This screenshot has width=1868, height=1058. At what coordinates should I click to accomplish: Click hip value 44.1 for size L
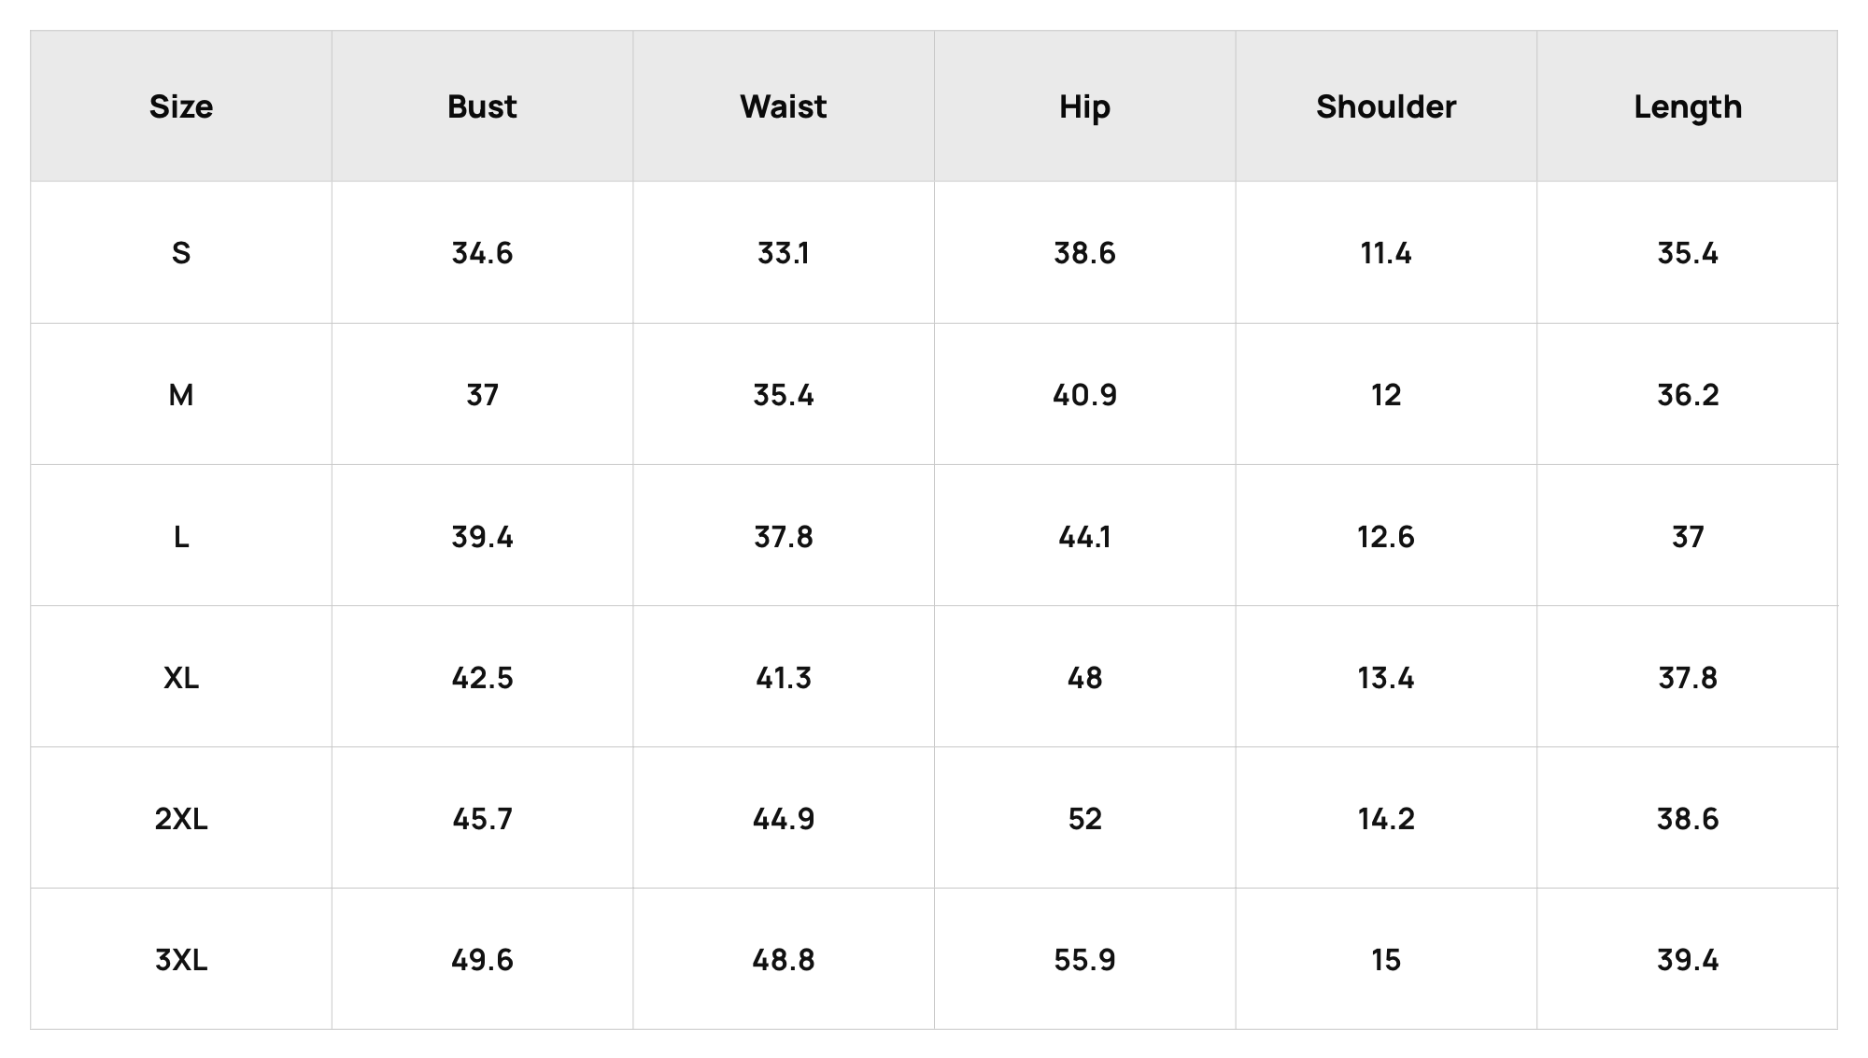coord(1084,537)
